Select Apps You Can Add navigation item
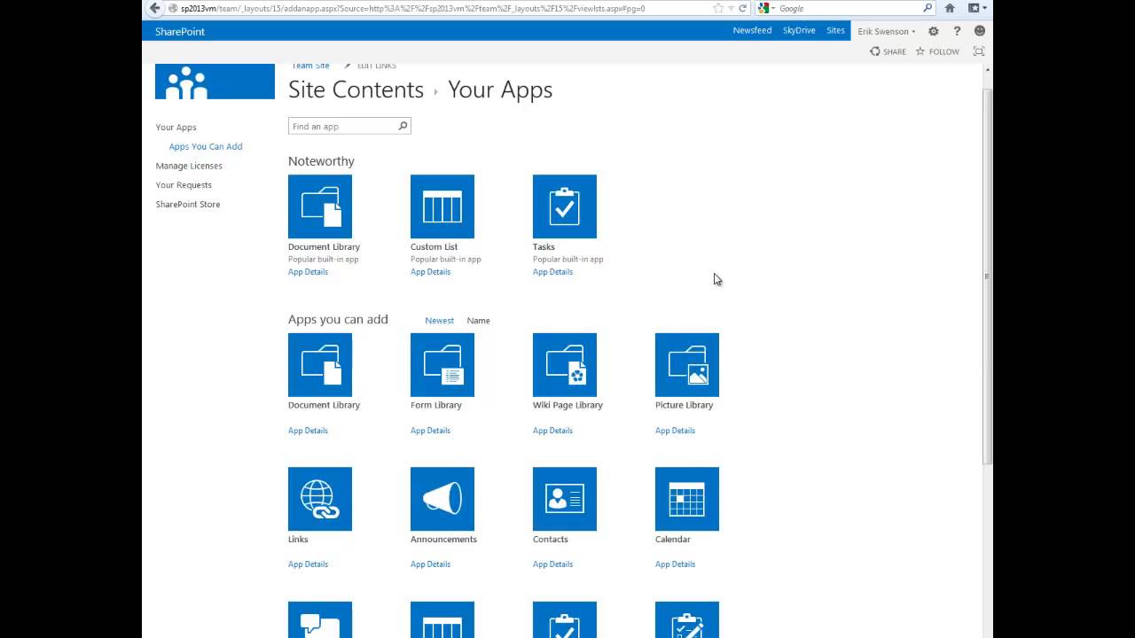 click(206, 146)
